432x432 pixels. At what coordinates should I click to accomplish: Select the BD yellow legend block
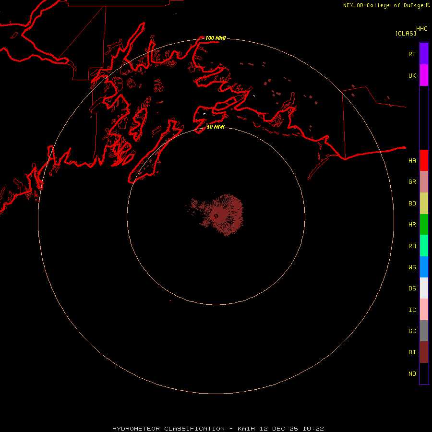click(424, 204)
